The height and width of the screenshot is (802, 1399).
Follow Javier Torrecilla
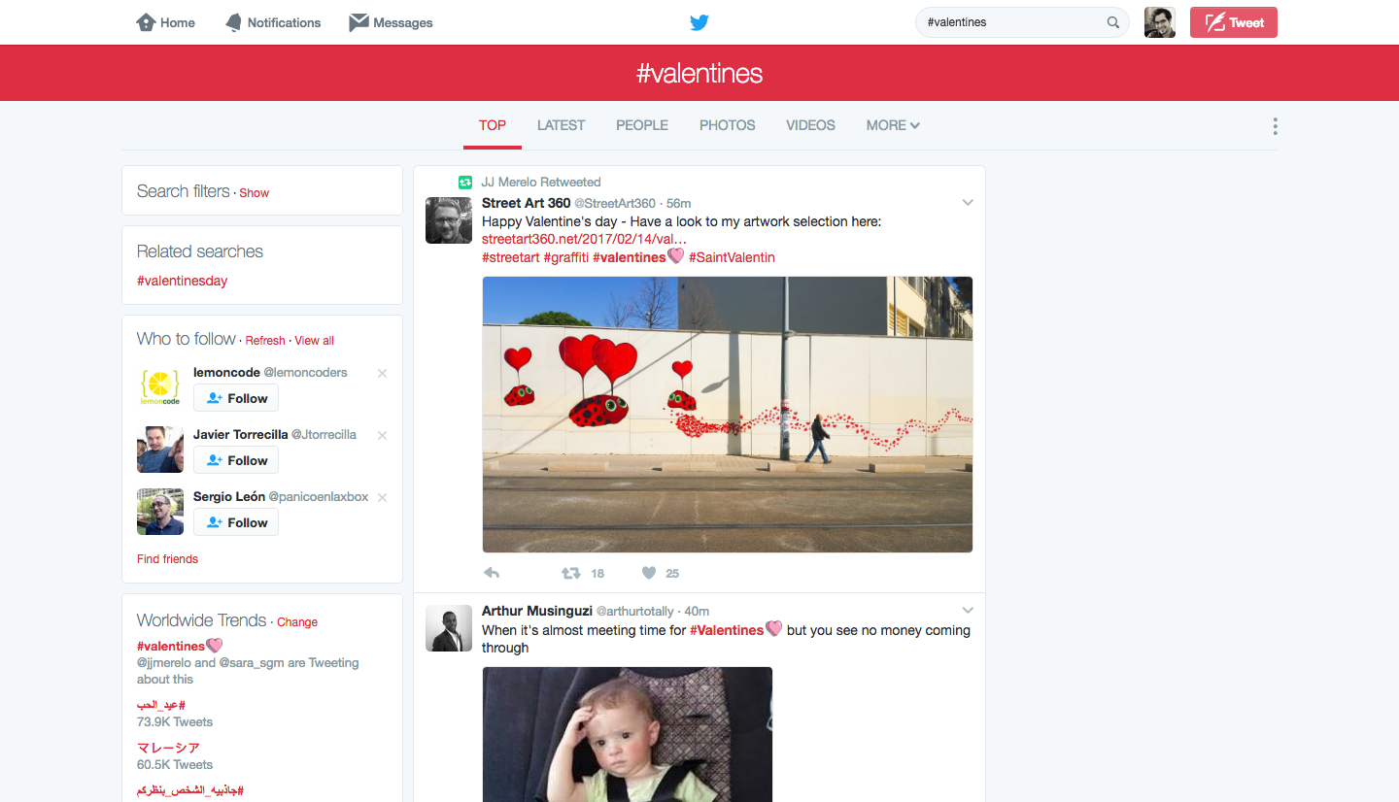tap(236, 460)
